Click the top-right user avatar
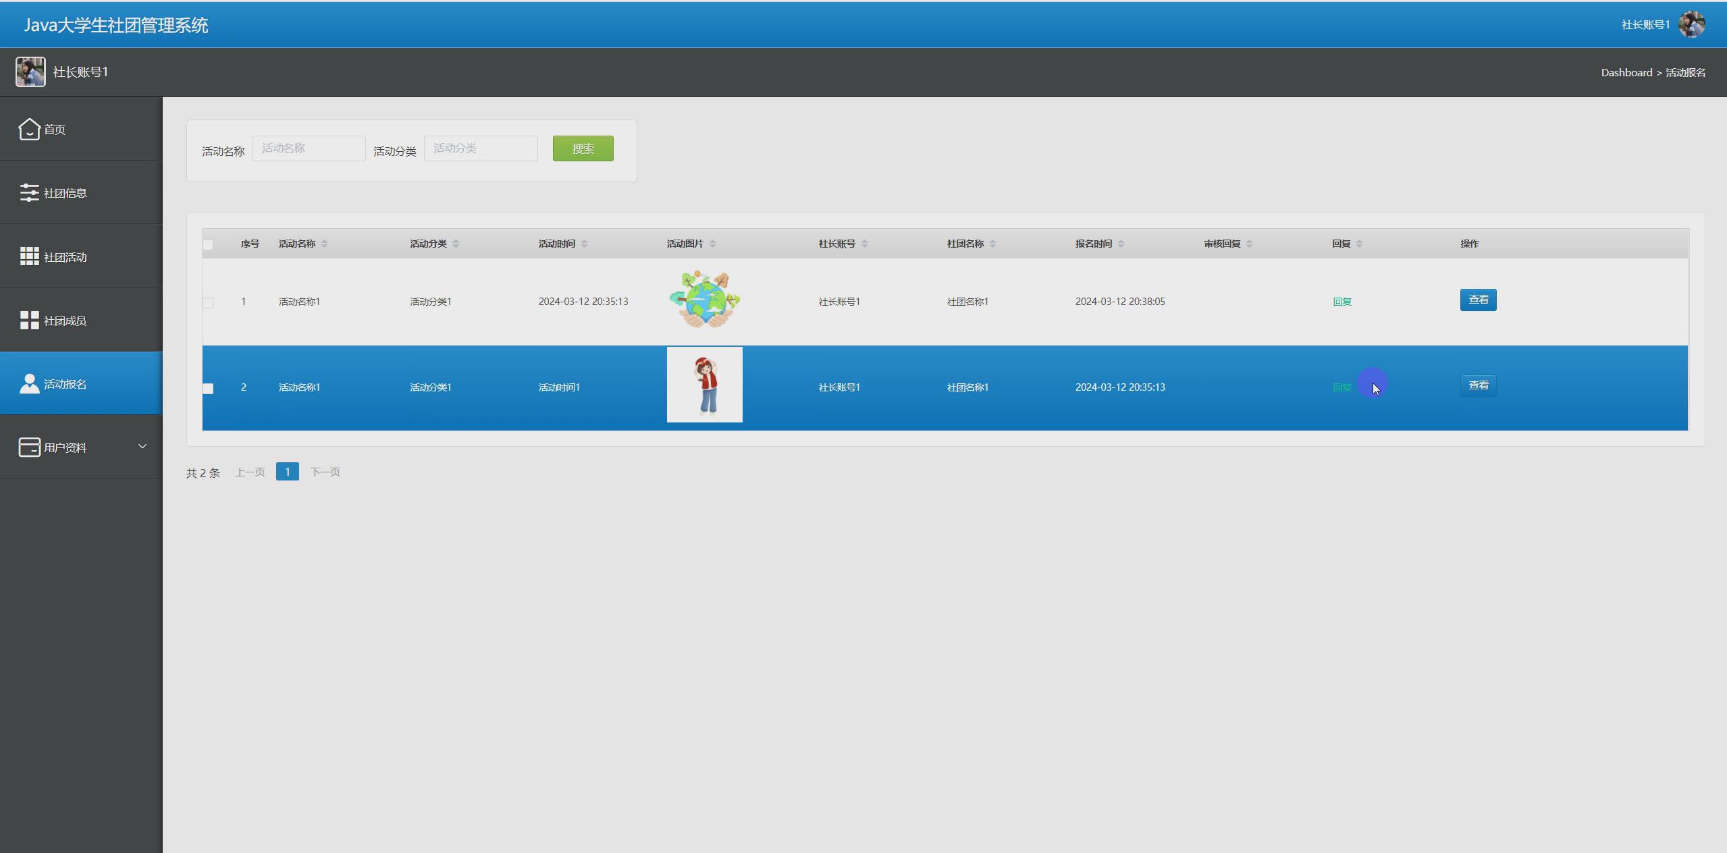This screenshot has width=1727, height=853. click(1691, 25)
